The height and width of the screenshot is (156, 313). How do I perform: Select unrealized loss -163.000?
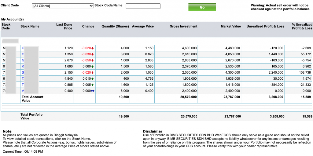[x=277, y=60]
